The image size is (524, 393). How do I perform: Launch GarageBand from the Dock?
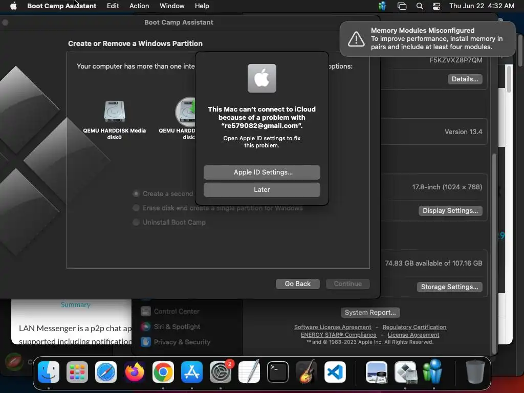coord(307,372)
